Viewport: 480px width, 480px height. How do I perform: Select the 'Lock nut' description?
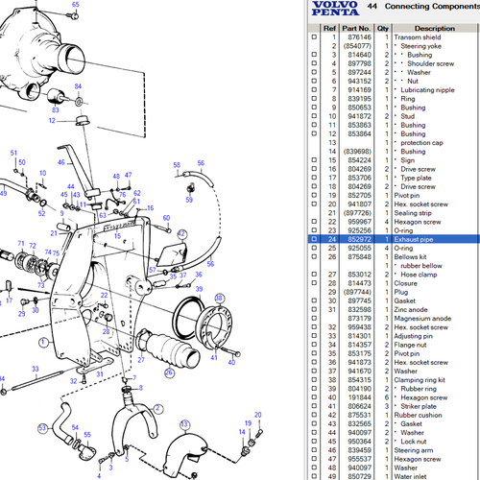[414, 442]
